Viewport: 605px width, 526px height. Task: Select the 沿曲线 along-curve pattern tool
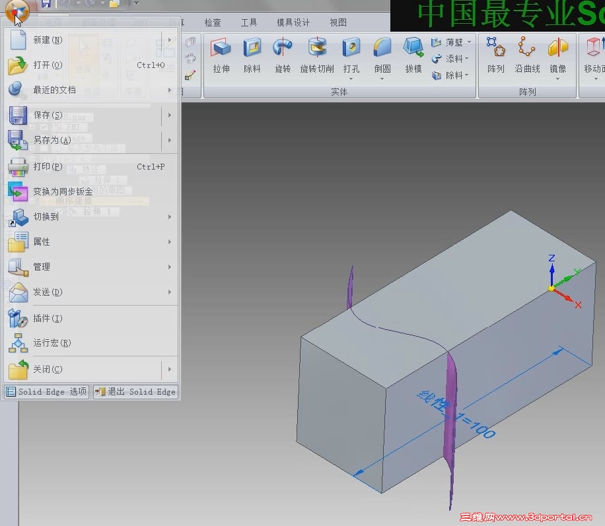click(527, 55)
